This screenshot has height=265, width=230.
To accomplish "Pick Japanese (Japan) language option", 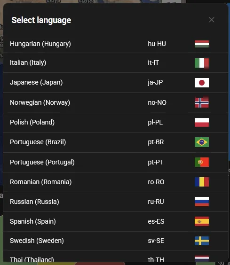I will click(x=116, y=83).
